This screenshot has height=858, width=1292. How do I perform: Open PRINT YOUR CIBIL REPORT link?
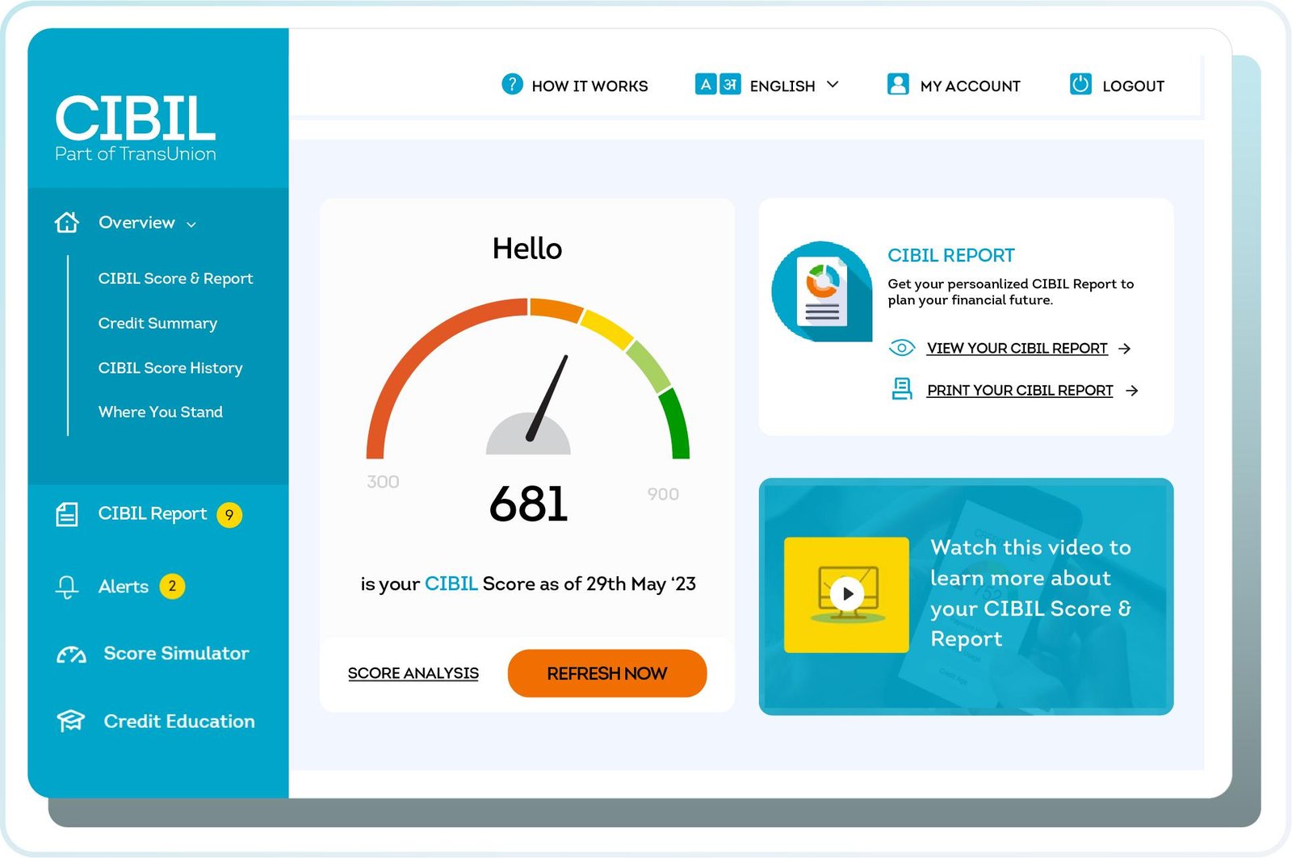(x=1020, y=390)
